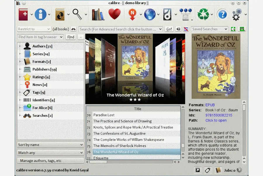Expand the Searches [2] tree node
263x176 pixels.
(x=20, y=115)
